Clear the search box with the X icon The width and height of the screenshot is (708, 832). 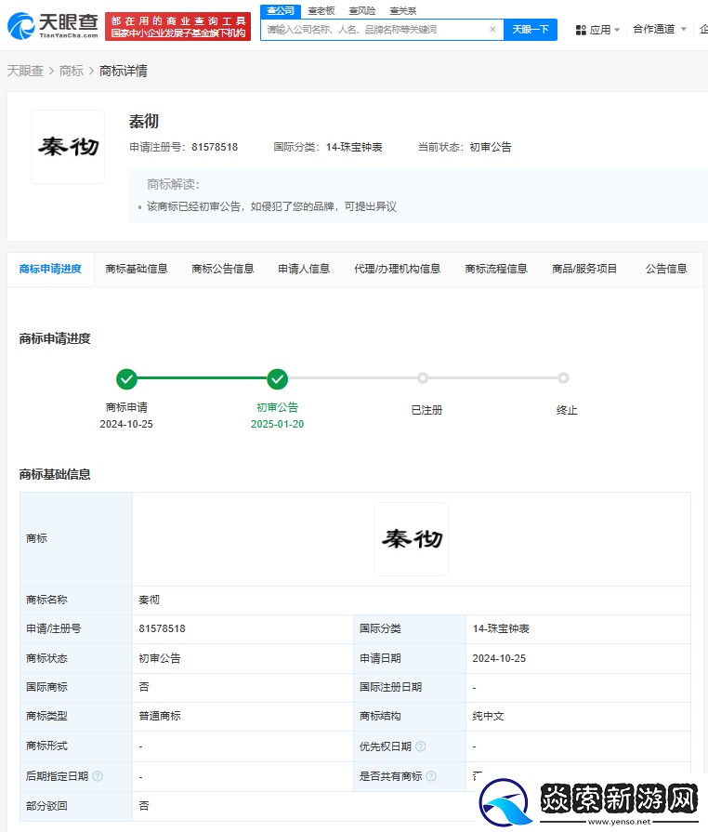click(492, 30)
